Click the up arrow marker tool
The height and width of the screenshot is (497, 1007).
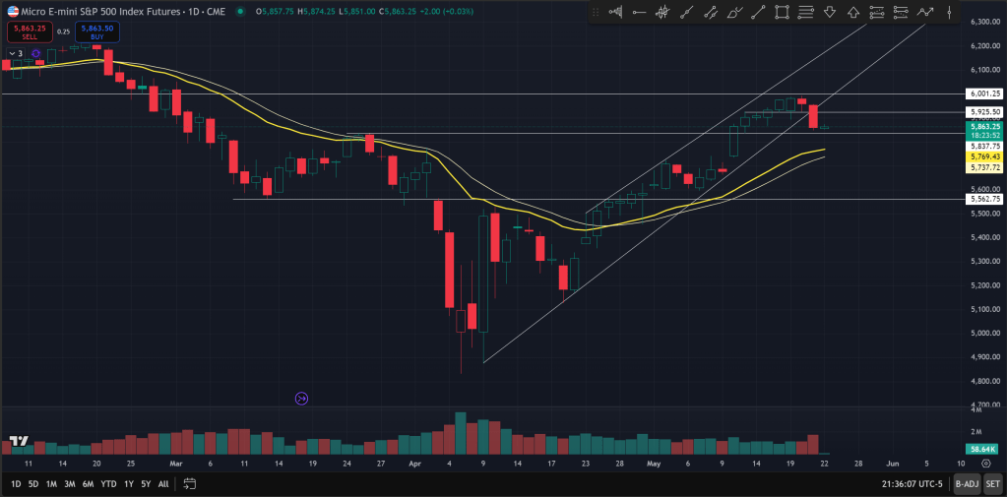[853, 12]
